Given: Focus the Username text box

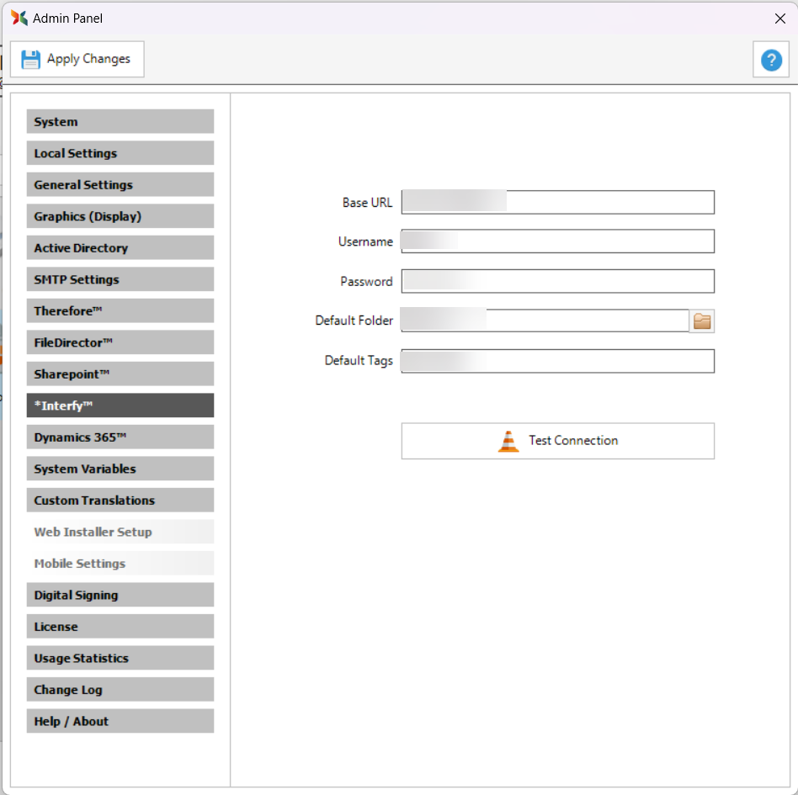Looking at the screenshot, I should coord(557,241).
